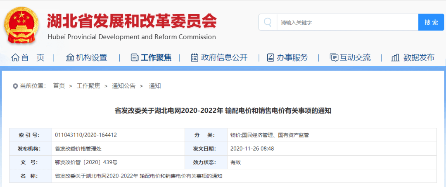Open the 机构设置 navigation menu

tap(91, 58)
